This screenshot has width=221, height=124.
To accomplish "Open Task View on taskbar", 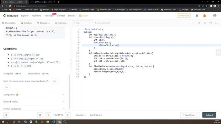I will pos(19,122).
